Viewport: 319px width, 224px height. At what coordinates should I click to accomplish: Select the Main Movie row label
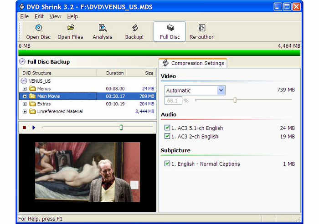[x=49, y=96]
